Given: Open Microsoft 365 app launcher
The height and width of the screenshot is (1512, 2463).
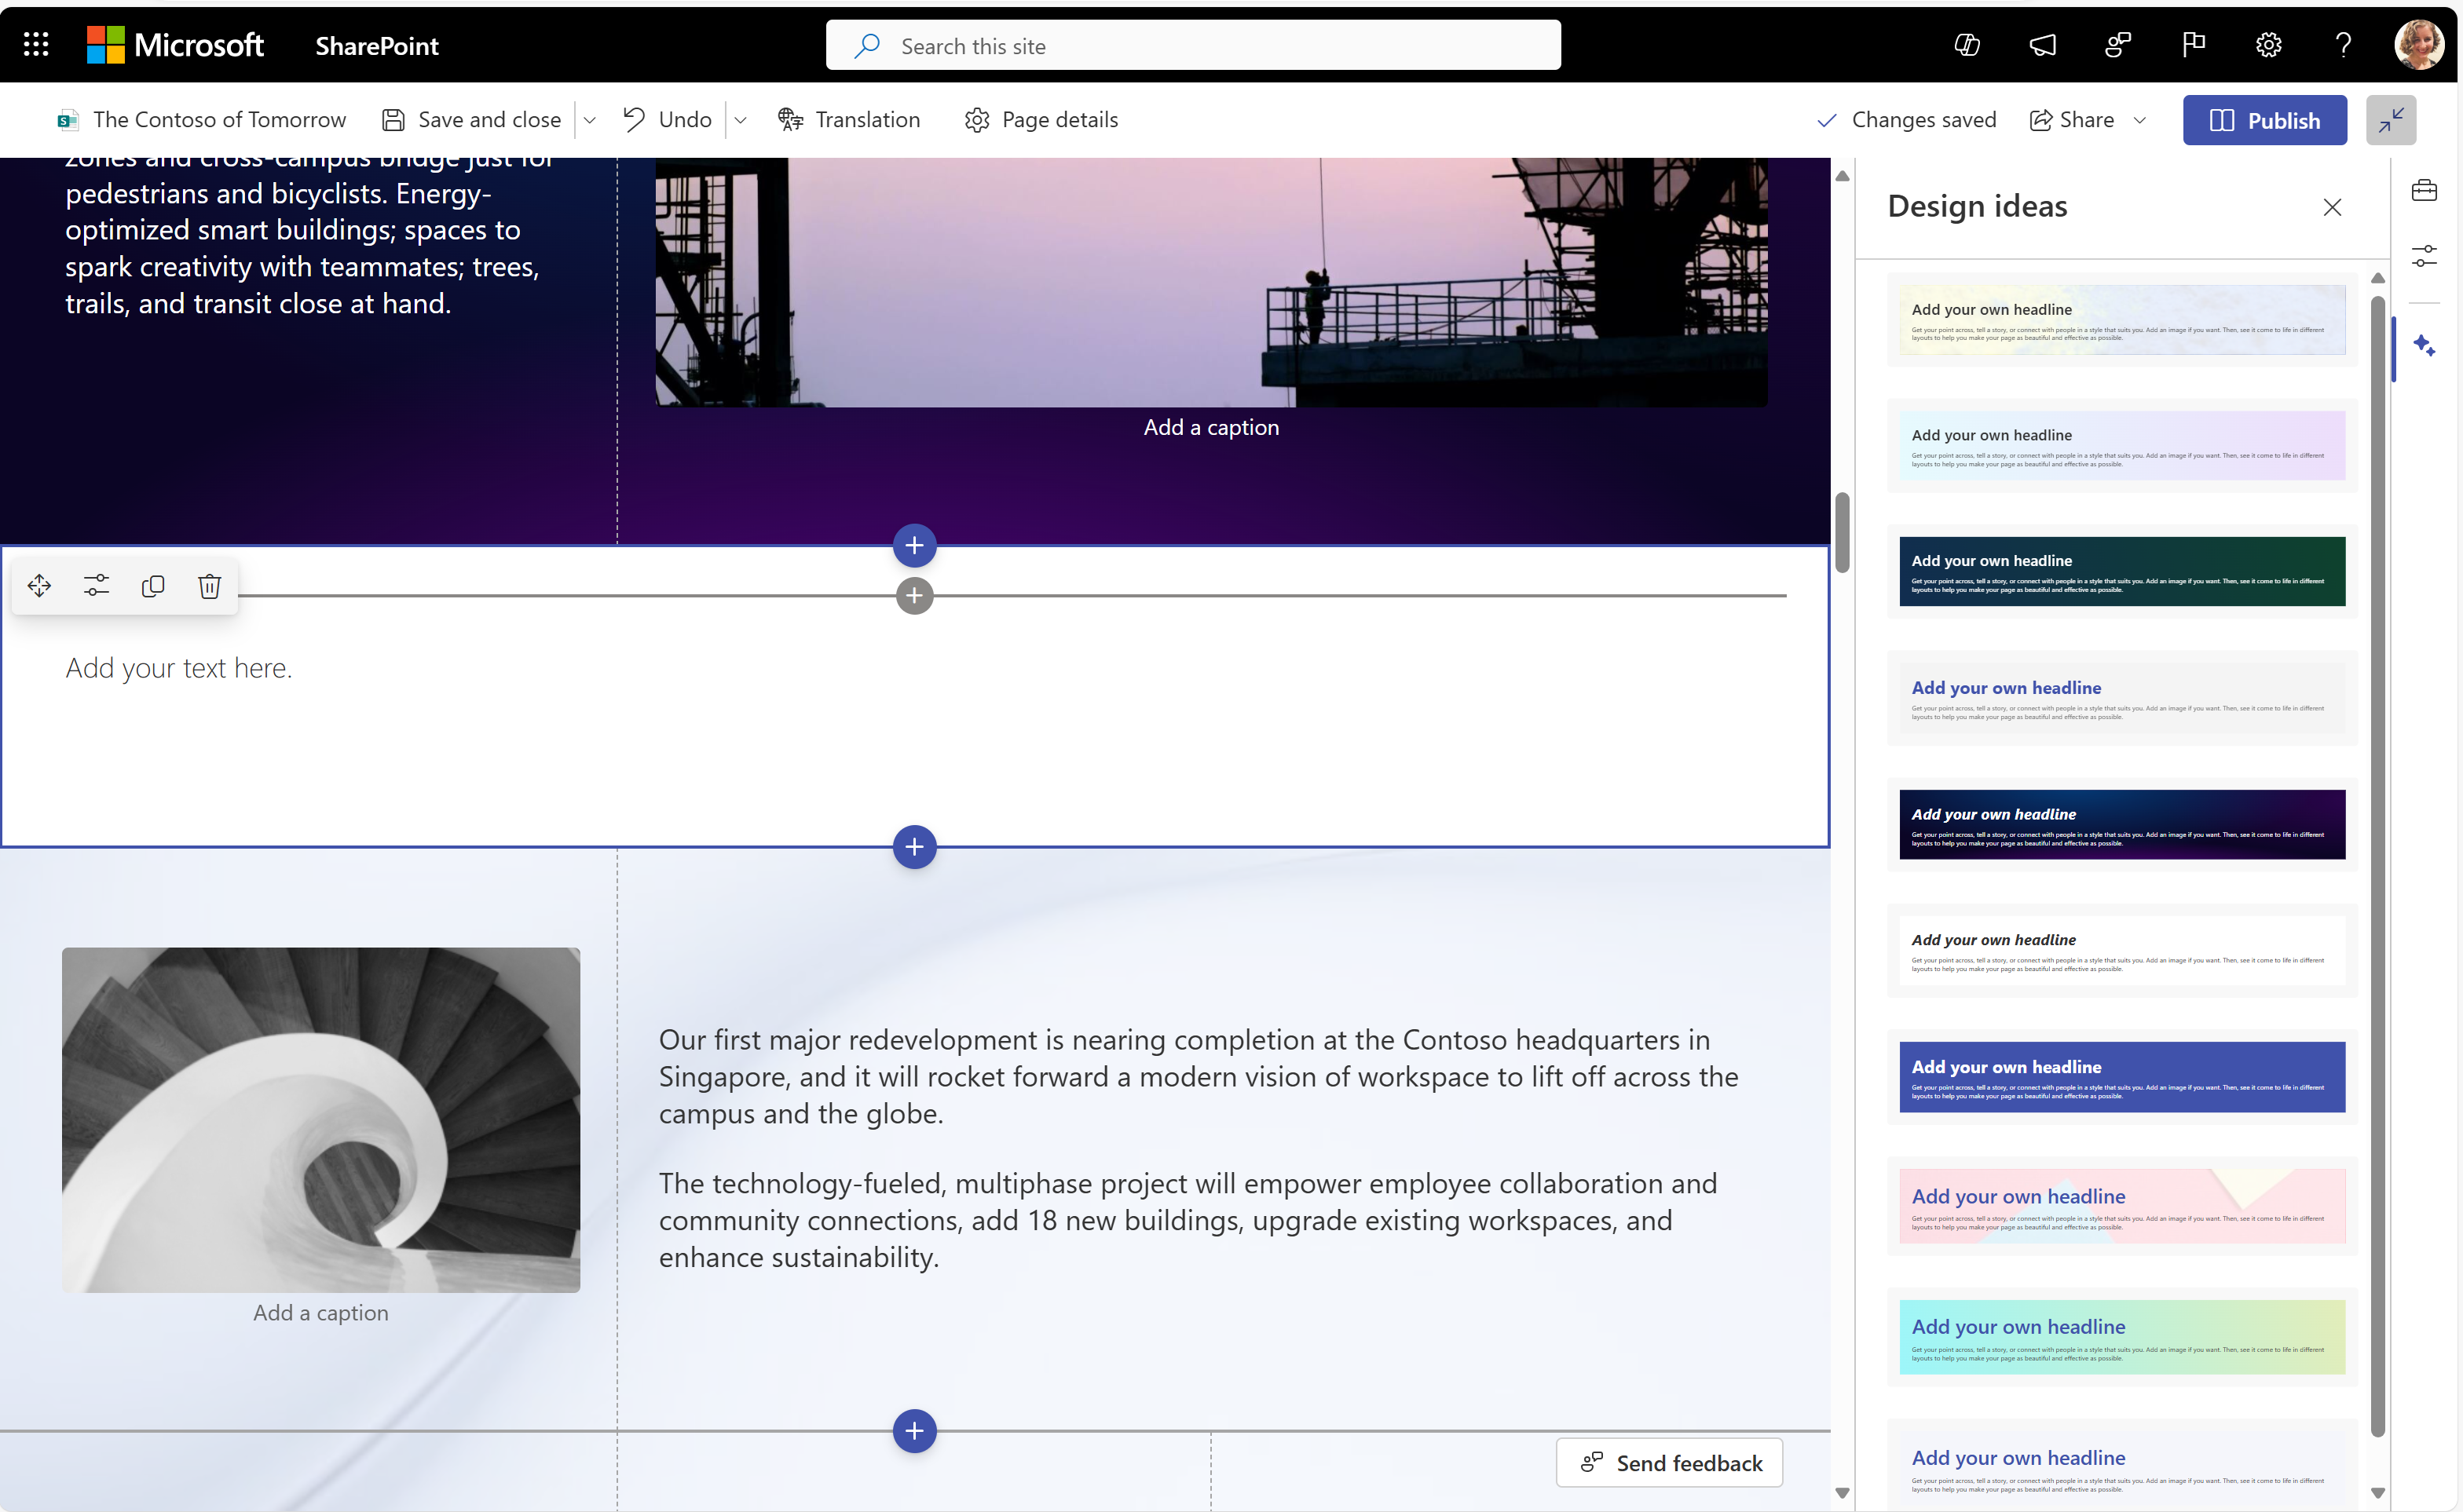Looking at the screenshot, I should (35, 44).
